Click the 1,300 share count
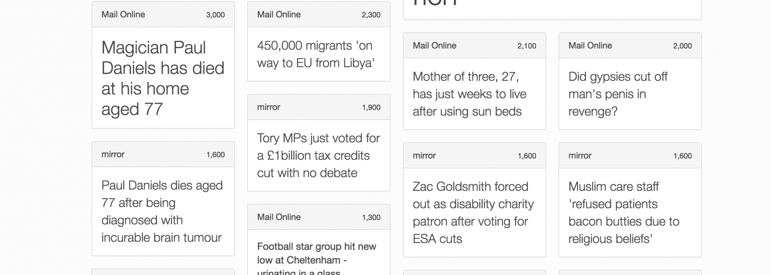771x275 pixels. click(371, 217)
